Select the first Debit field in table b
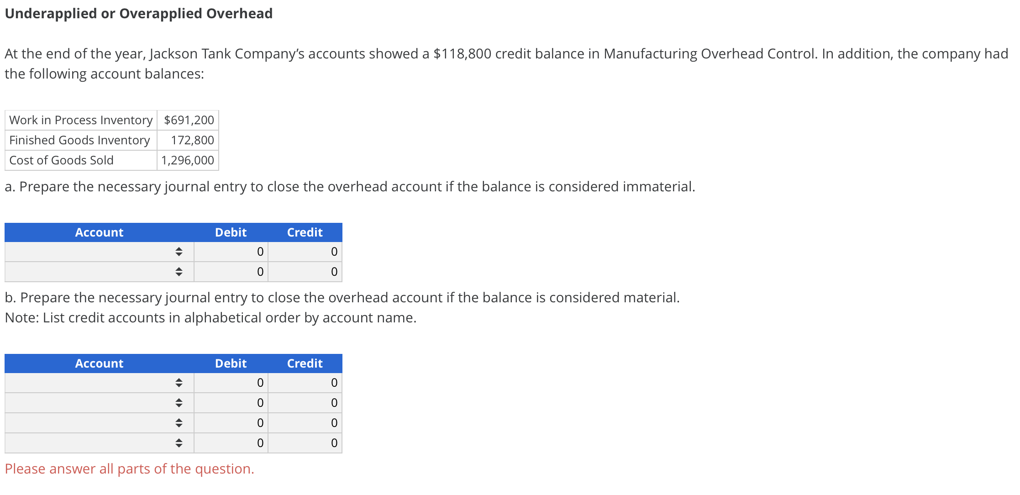The width and height of the screenshot is (1020, 495). click(231, 383)
